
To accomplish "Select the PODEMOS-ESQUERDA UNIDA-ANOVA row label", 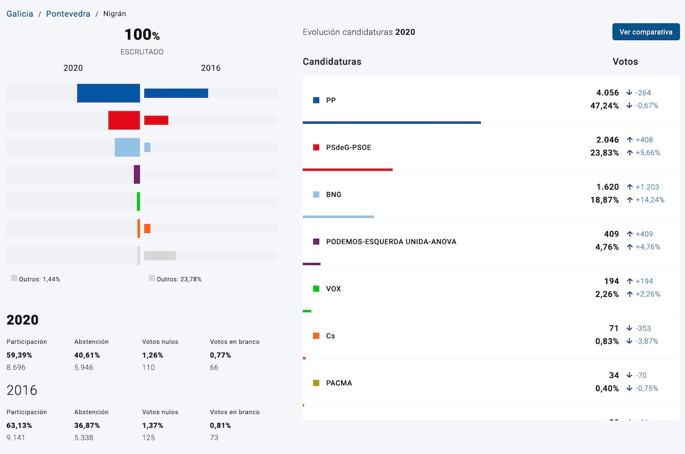I will pyautogui.click(x=391, y=242).
